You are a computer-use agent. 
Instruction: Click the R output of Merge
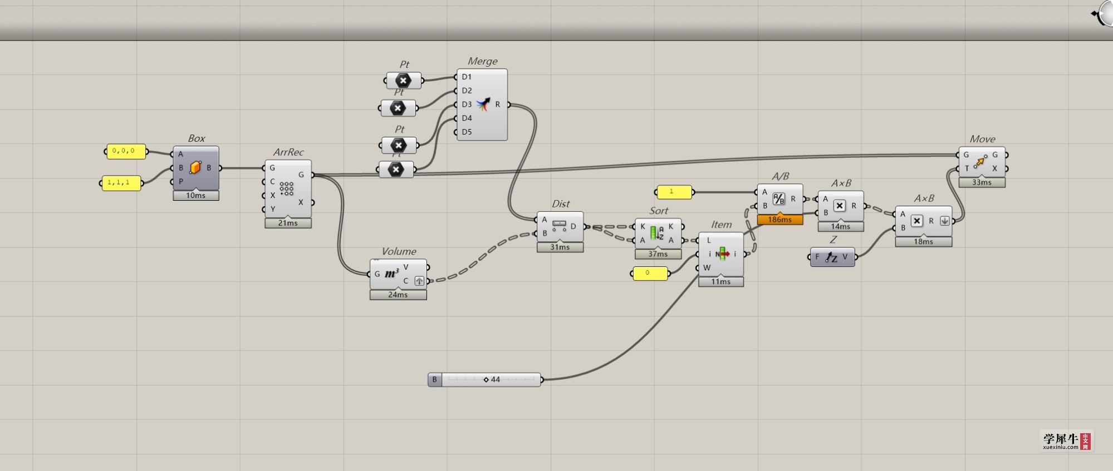498,105
